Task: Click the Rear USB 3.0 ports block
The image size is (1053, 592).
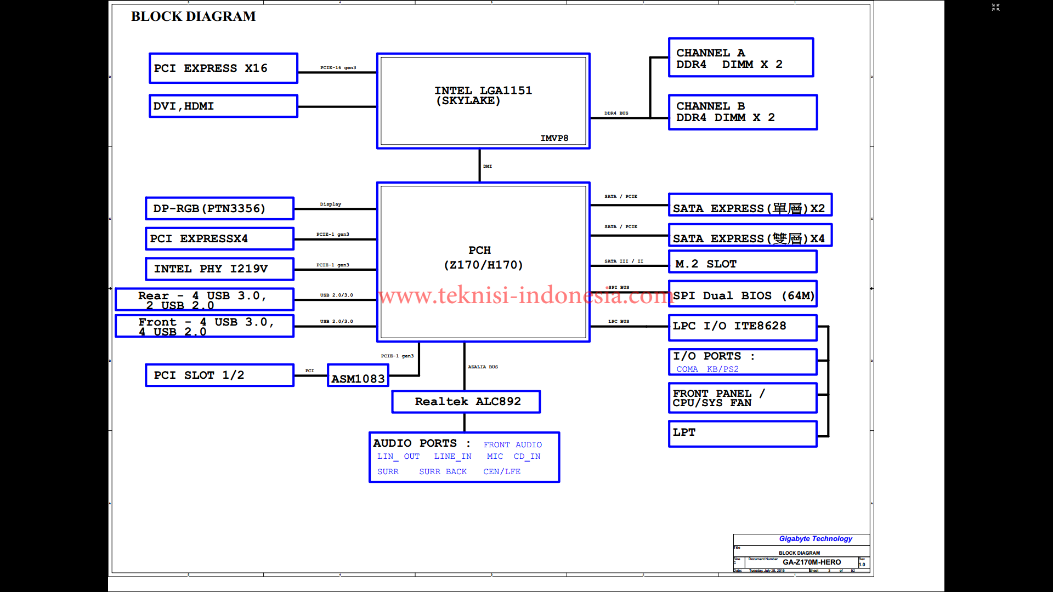Action: 205,300
